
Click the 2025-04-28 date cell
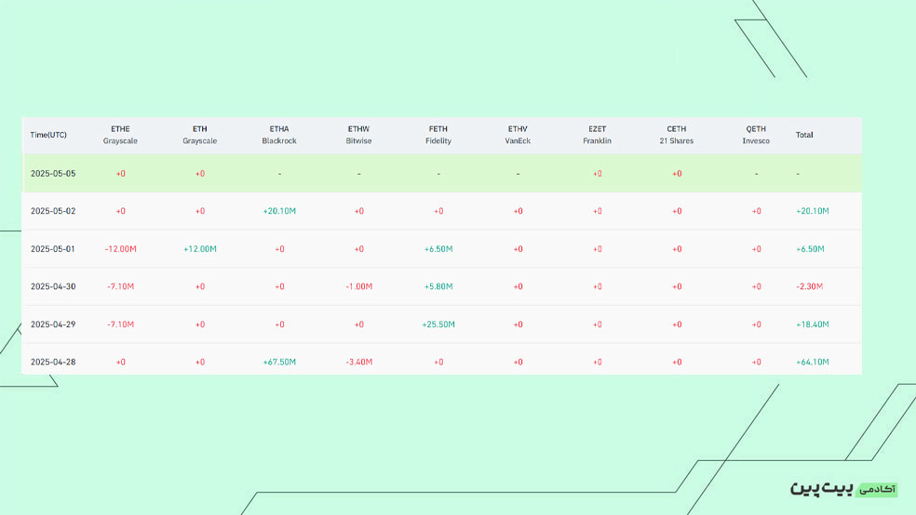coord(53,363)
